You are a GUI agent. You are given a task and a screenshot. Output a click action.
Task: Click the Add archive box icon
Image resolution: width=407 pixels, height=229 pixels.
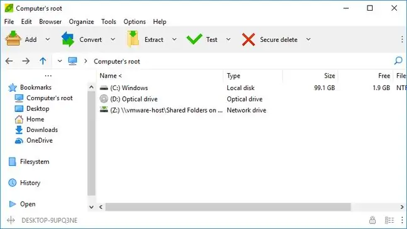point(13,39)
